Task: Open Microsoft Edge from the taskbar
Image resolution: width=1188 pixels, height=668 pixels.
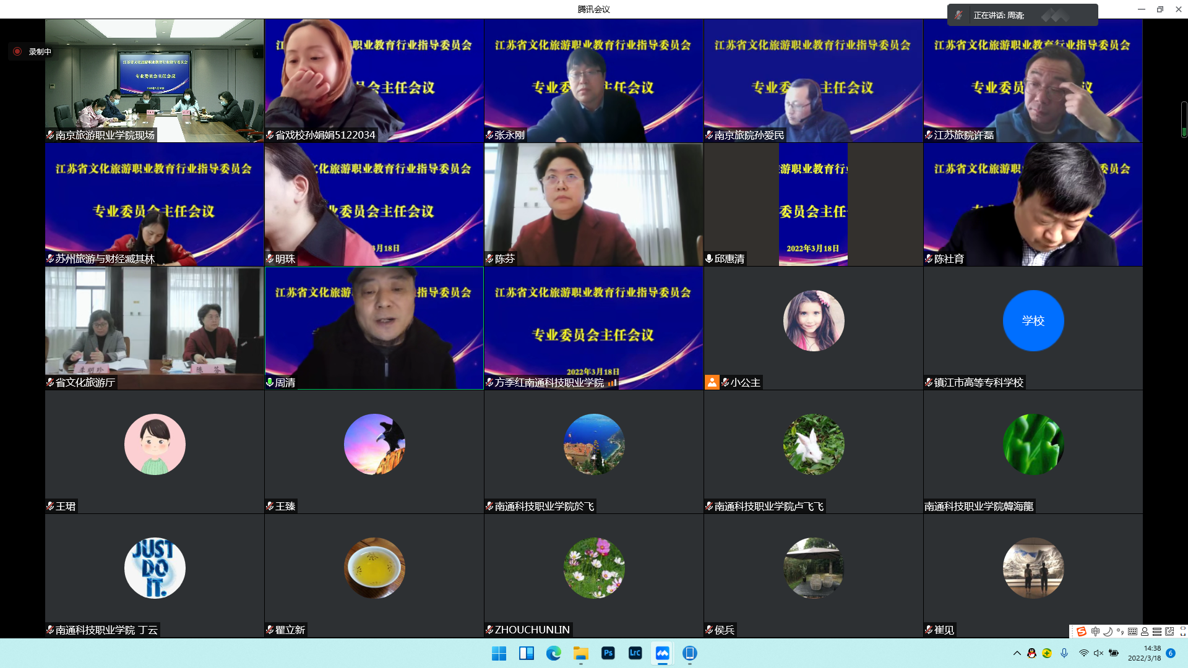Action: (553, 653)
